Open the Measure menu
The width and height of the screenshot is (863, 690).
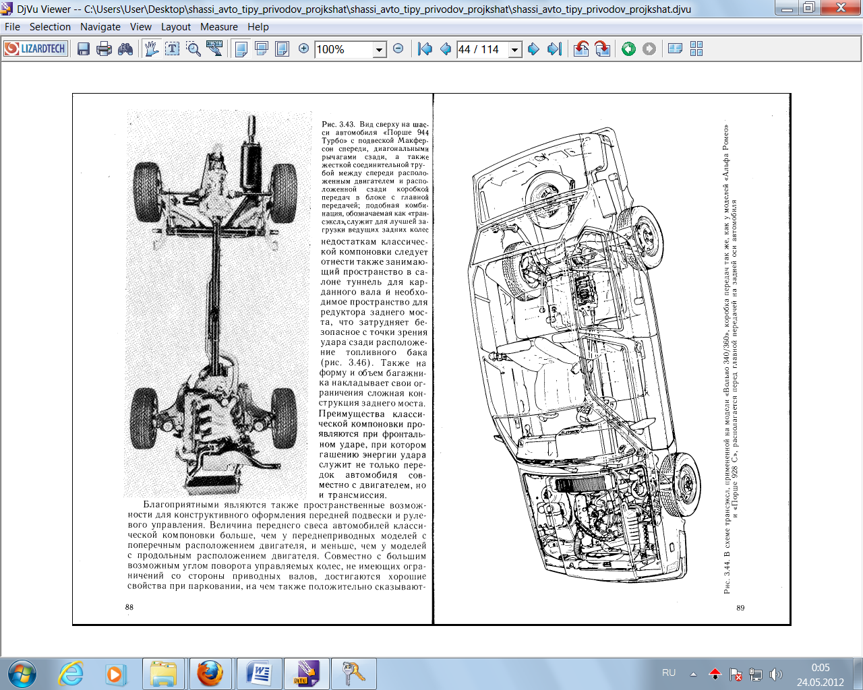219,27
